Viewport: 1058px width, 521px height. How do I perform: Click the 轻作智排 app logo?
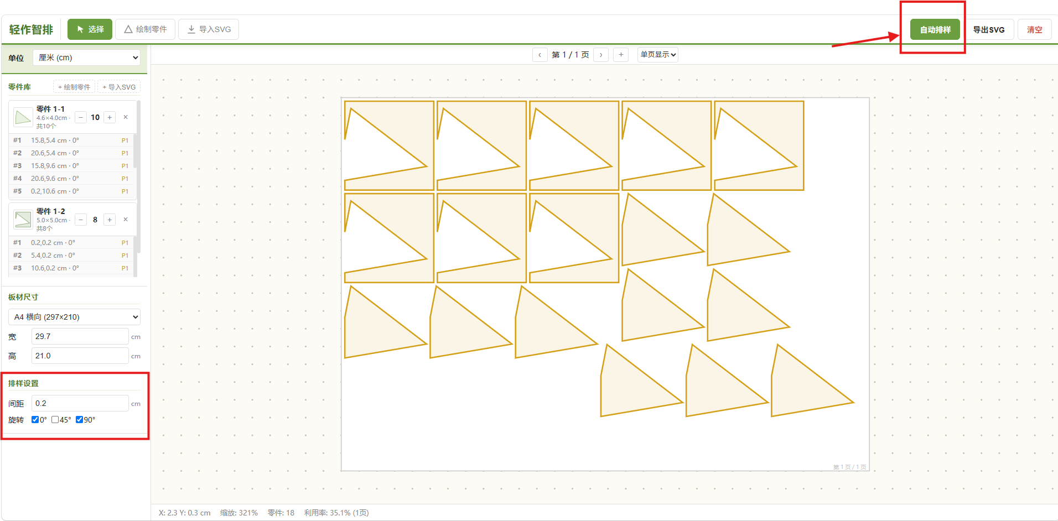pos(31,30)
